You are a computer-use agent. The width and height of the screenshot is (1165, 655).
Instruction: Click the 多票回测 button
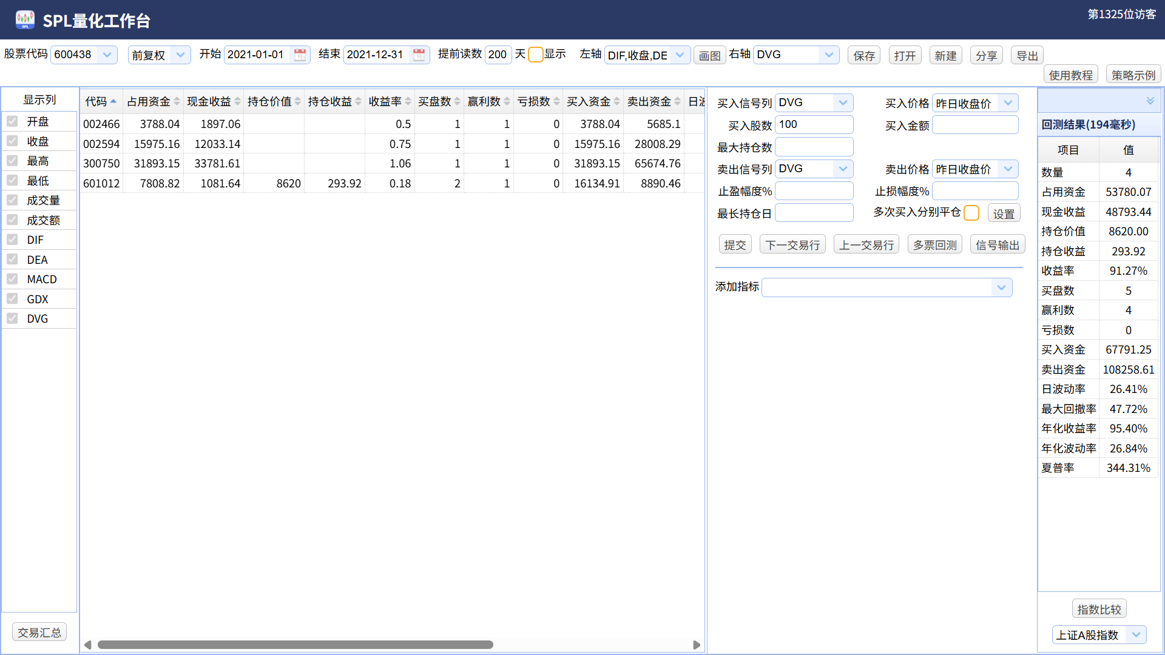pyautogui.click(x=934, y=245)
